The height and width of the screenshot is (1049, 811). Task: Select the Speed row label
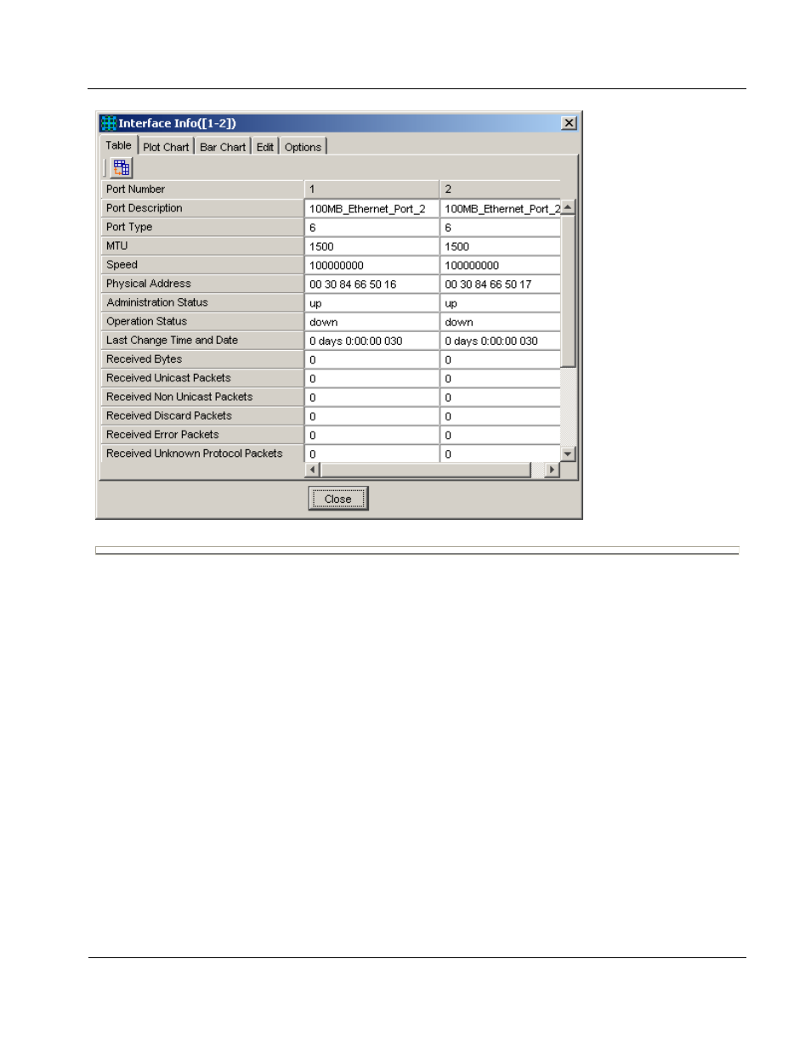pos(201,264)
